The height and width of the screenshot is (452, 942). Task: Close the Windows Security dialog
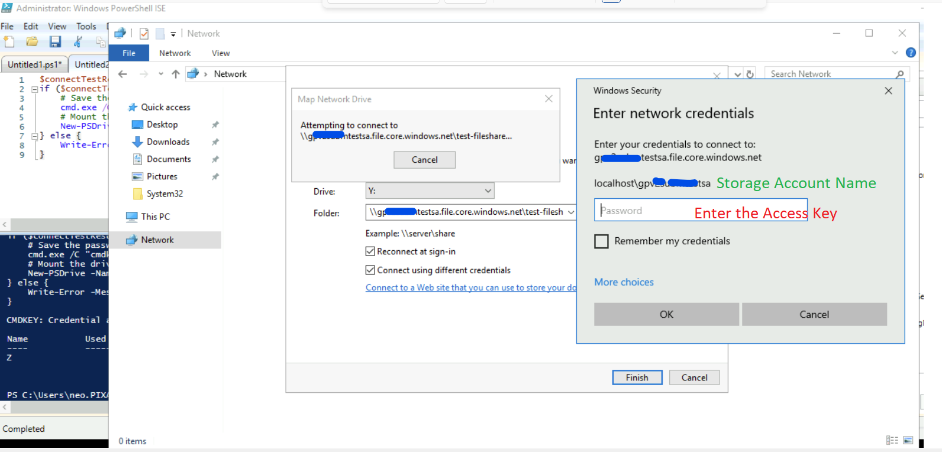[888, 91]
